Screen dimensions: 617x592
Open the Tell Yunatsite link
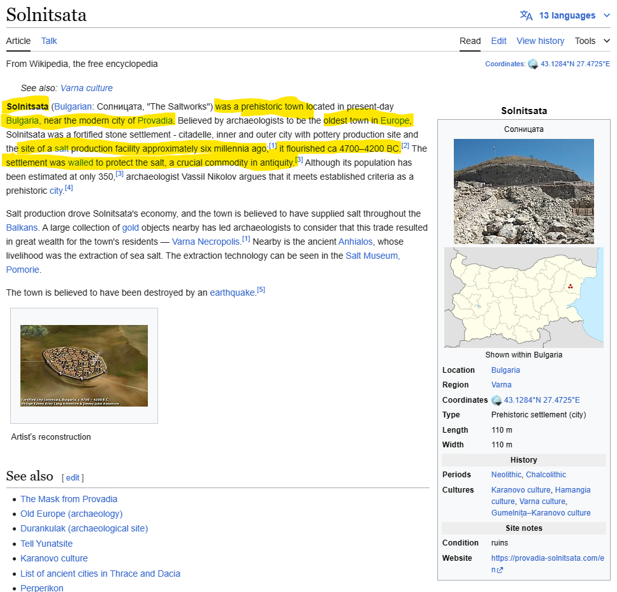coord(47,544)
